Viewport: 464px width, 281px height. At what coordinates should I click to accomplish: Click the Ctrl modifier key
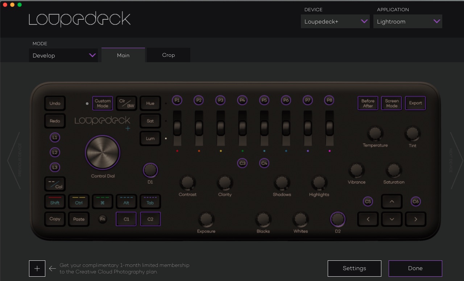pyautogui.click(x=79, y=202)
